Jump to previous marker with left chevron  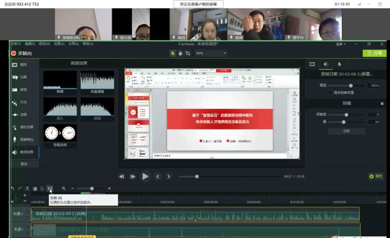point(158,177)
